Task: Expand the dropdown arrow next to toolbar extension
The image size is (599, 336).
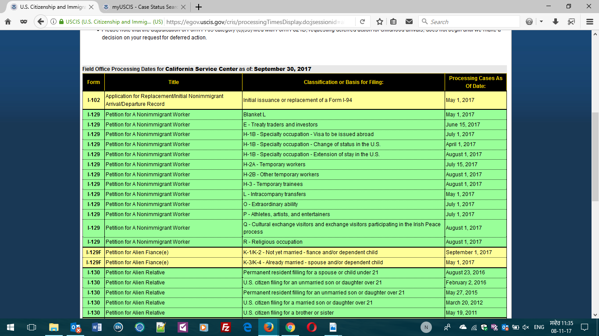Action: click(541, 21)
